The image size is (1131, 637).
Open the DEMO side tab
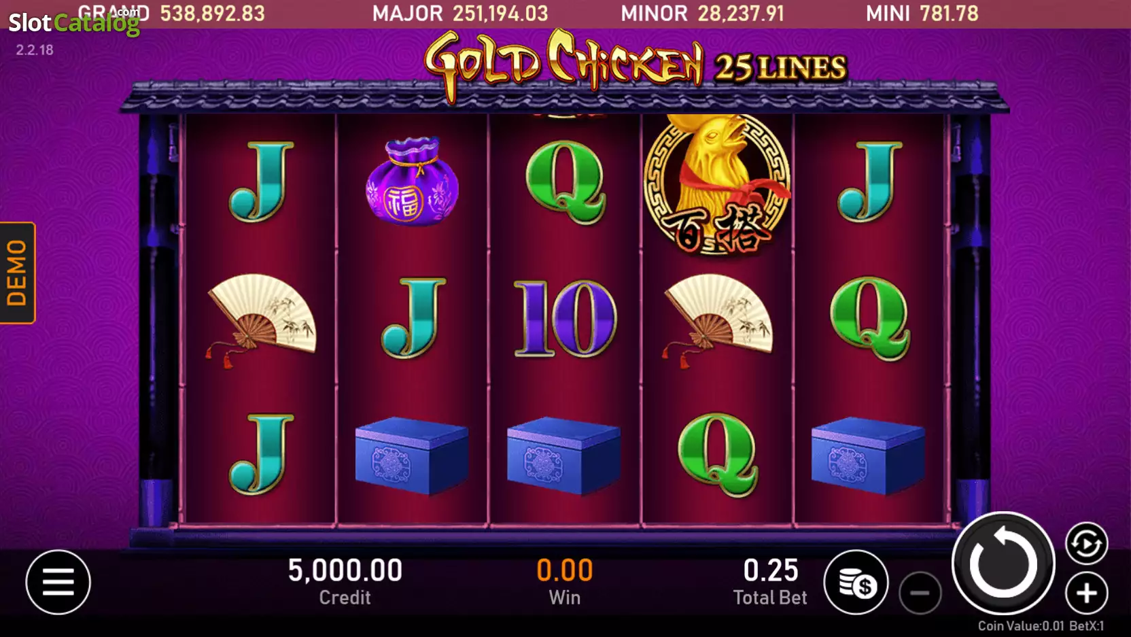coord(17,273)
